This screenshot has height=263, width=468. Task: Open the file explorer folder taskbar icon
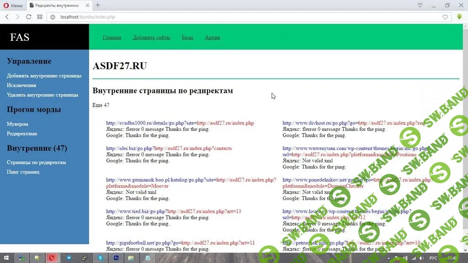(131, 258)
